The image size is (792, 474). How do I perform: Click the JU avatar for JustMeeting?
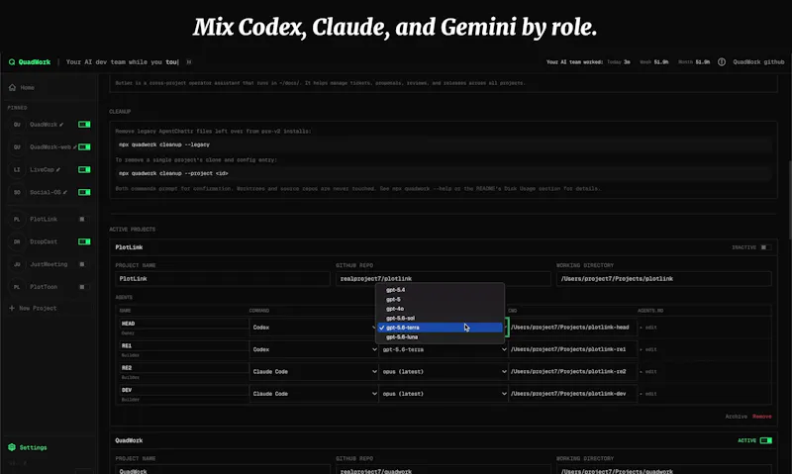17,264
